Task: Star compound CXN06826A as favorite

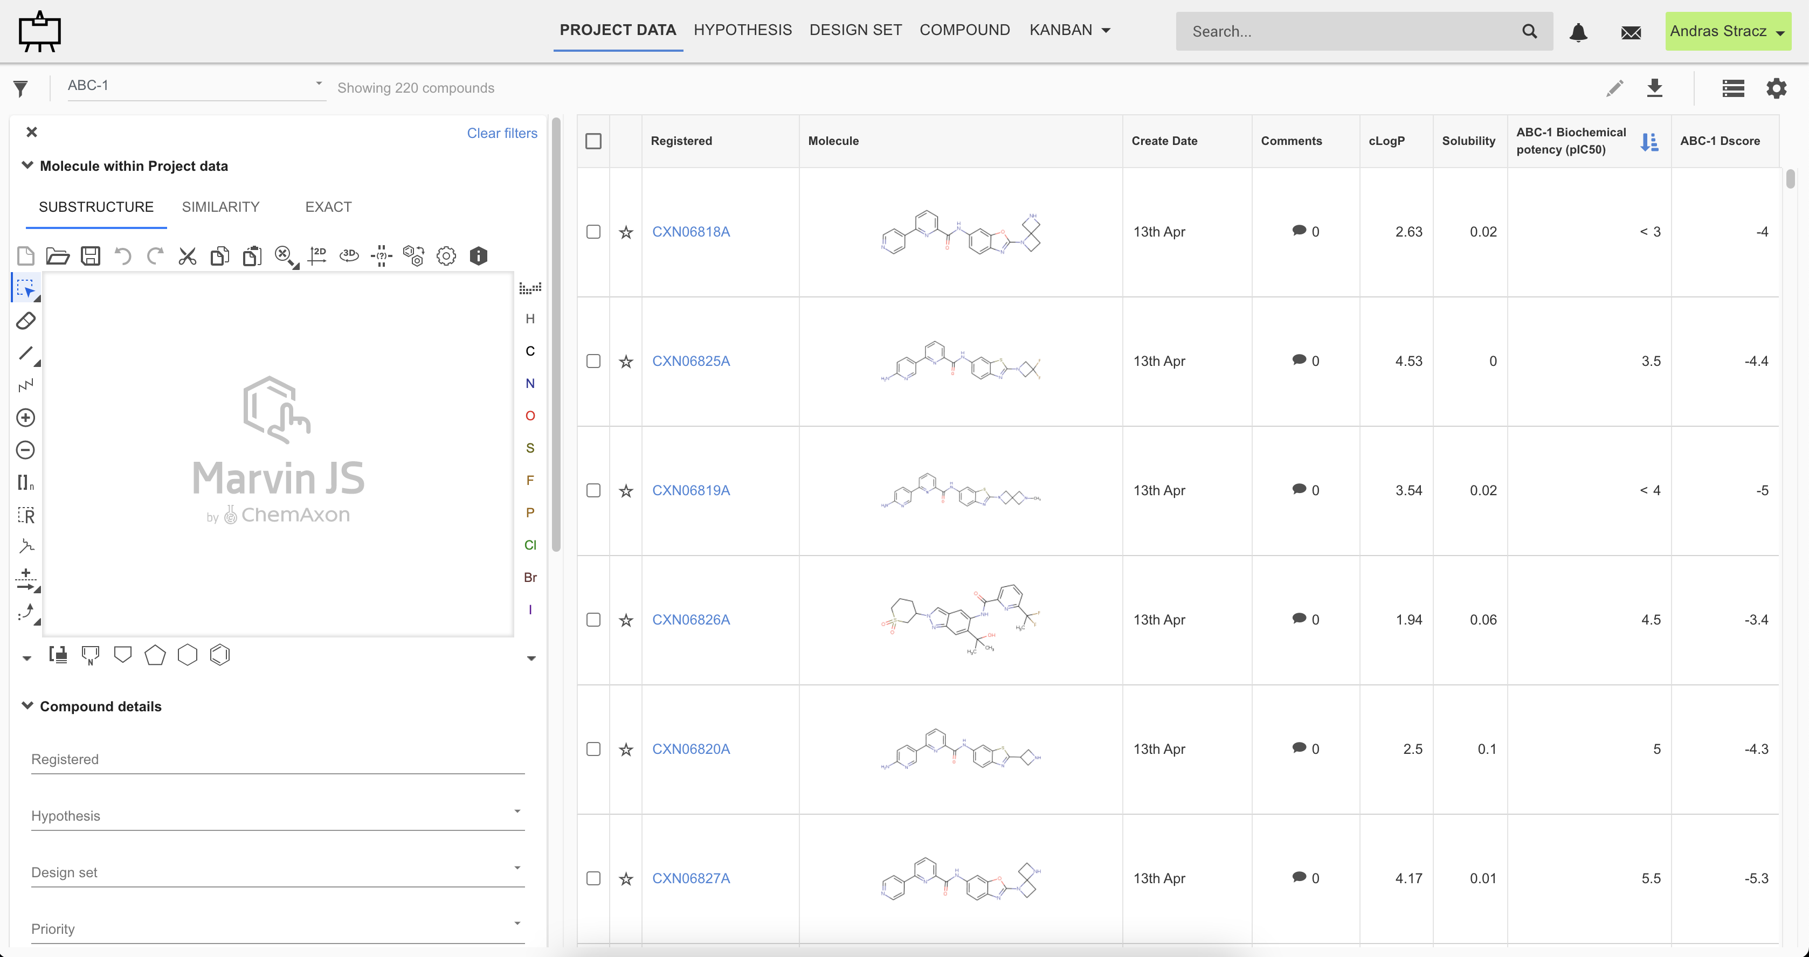Action: pos(626,620)
